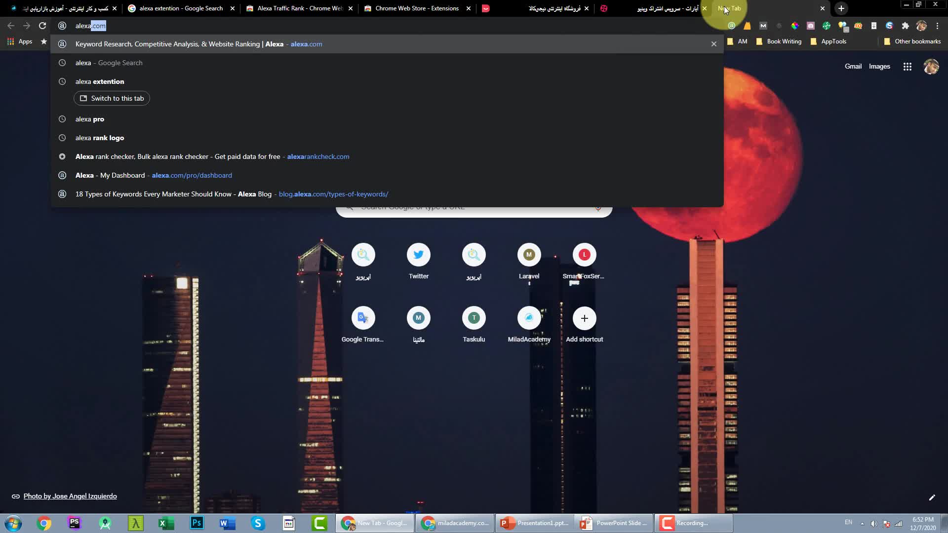Screen dimensions: 948x533
Task: Choose Alexa My Dashboard suggestion
Action: click(153, 175)
